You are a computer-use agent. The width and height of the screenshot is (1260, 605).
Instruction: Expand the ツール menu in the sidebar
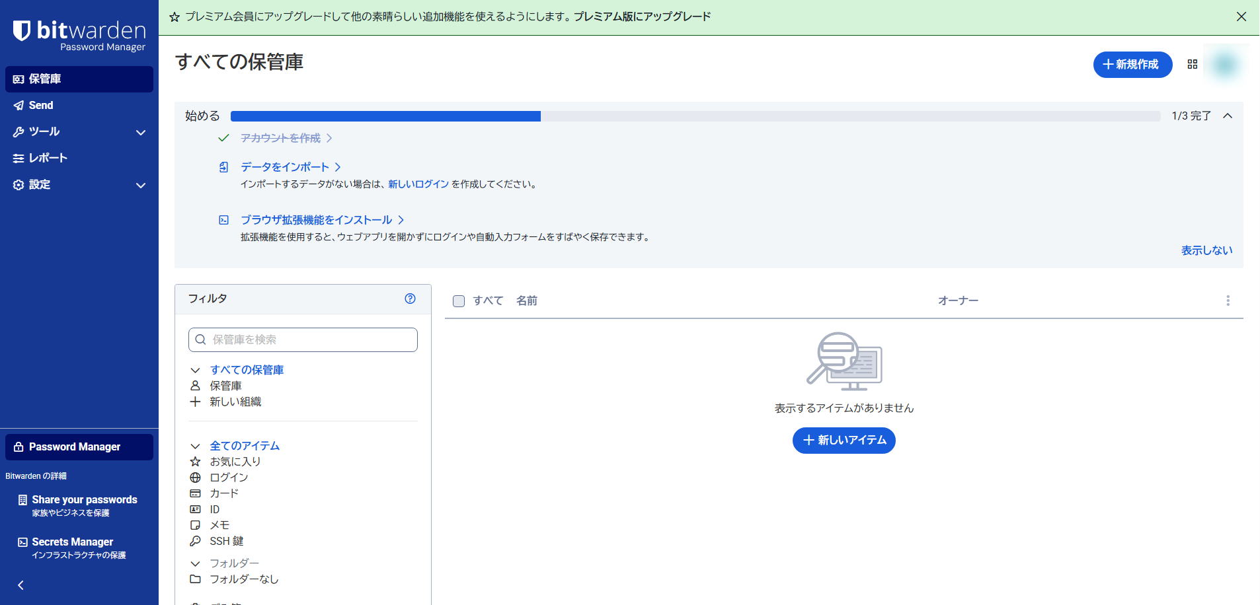coord(140,132)
